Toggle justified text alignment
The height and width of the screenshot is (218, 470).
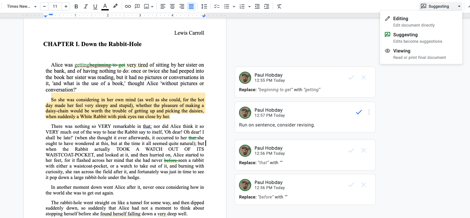point(191,6)
